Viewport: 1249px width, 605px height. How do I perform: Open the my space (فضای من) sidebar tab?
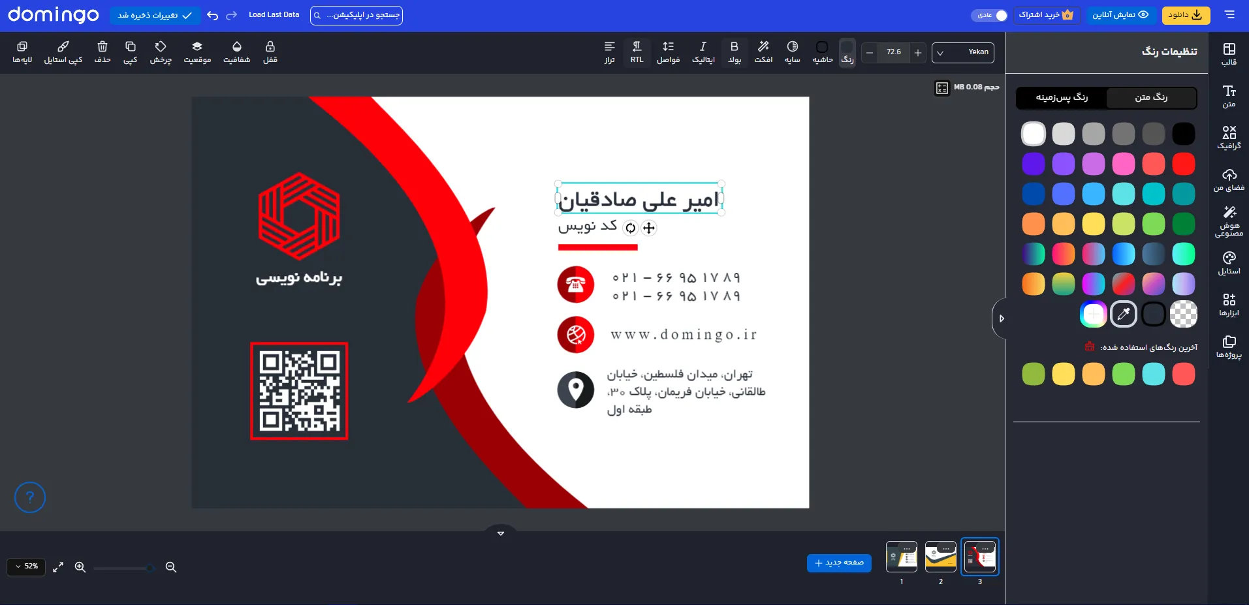[1229, 179]
